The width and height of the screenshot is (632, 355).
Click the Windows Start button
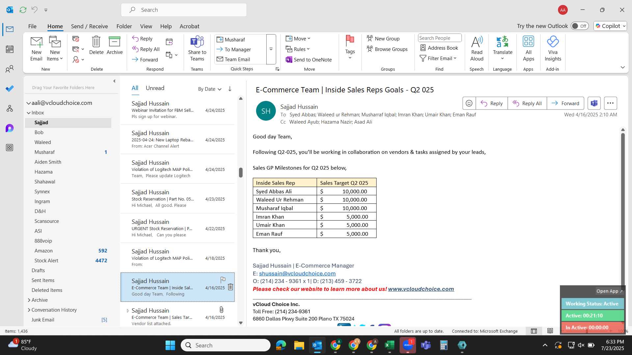coord(170,345)
